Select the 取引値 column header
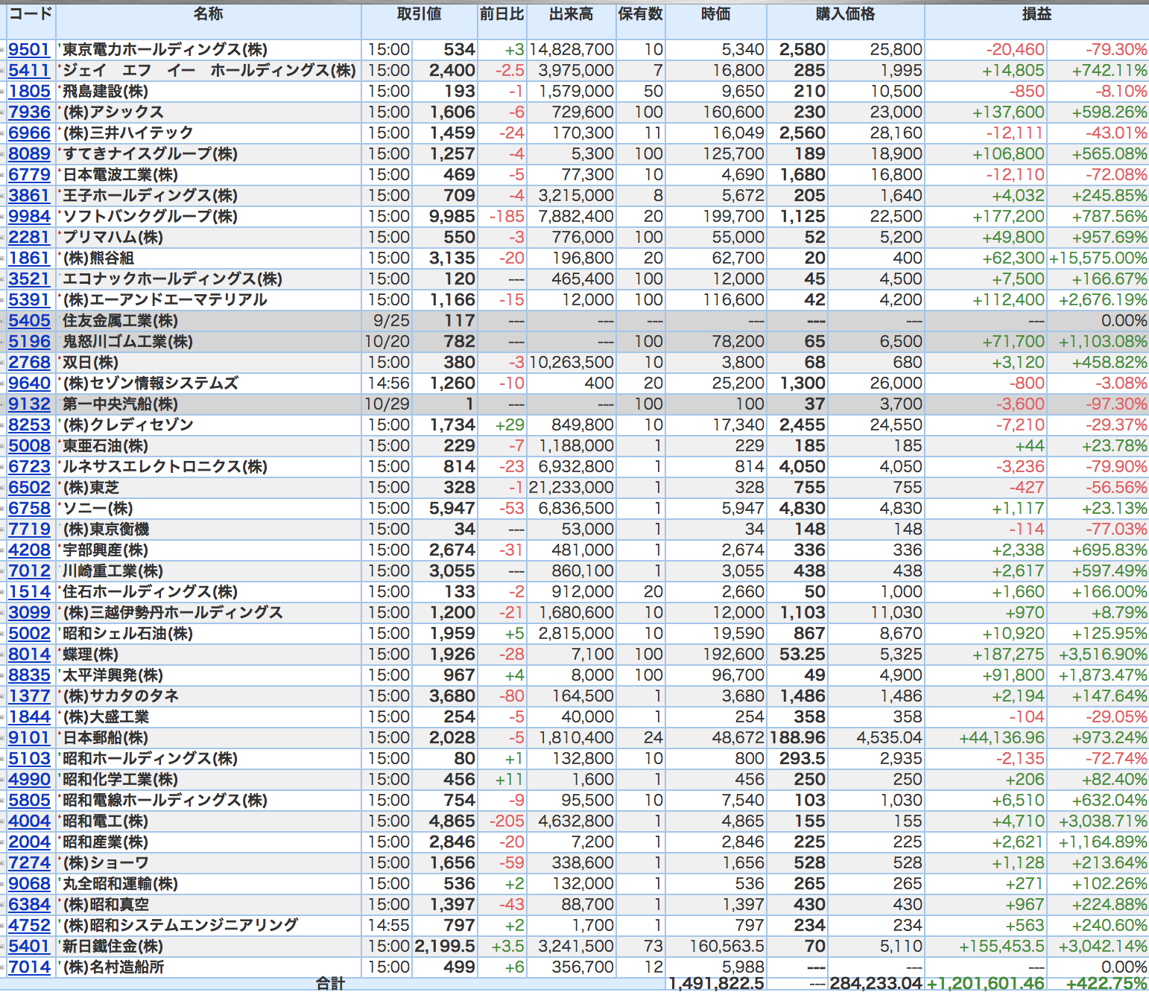This screenshot has width=1149, height=992. point(420,14)
